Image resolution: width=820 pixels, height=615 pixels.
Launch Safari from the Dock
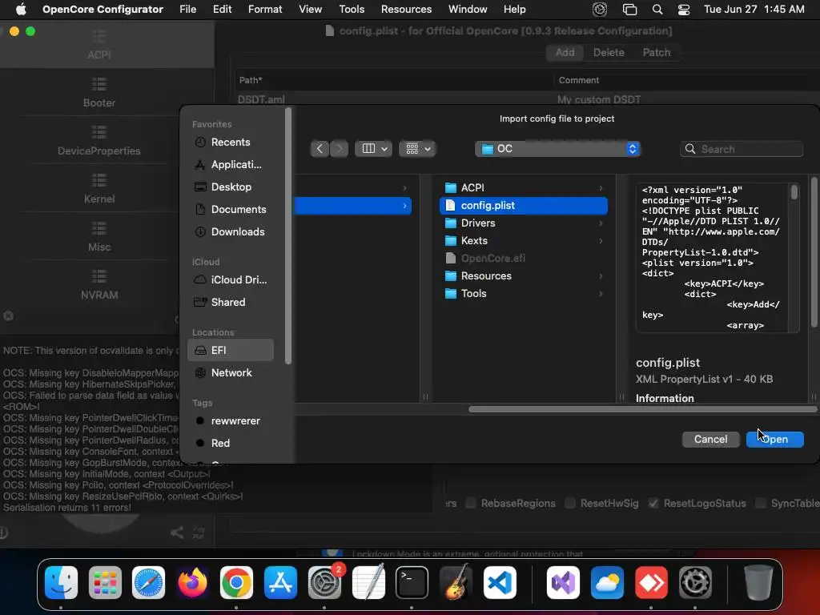148,582
